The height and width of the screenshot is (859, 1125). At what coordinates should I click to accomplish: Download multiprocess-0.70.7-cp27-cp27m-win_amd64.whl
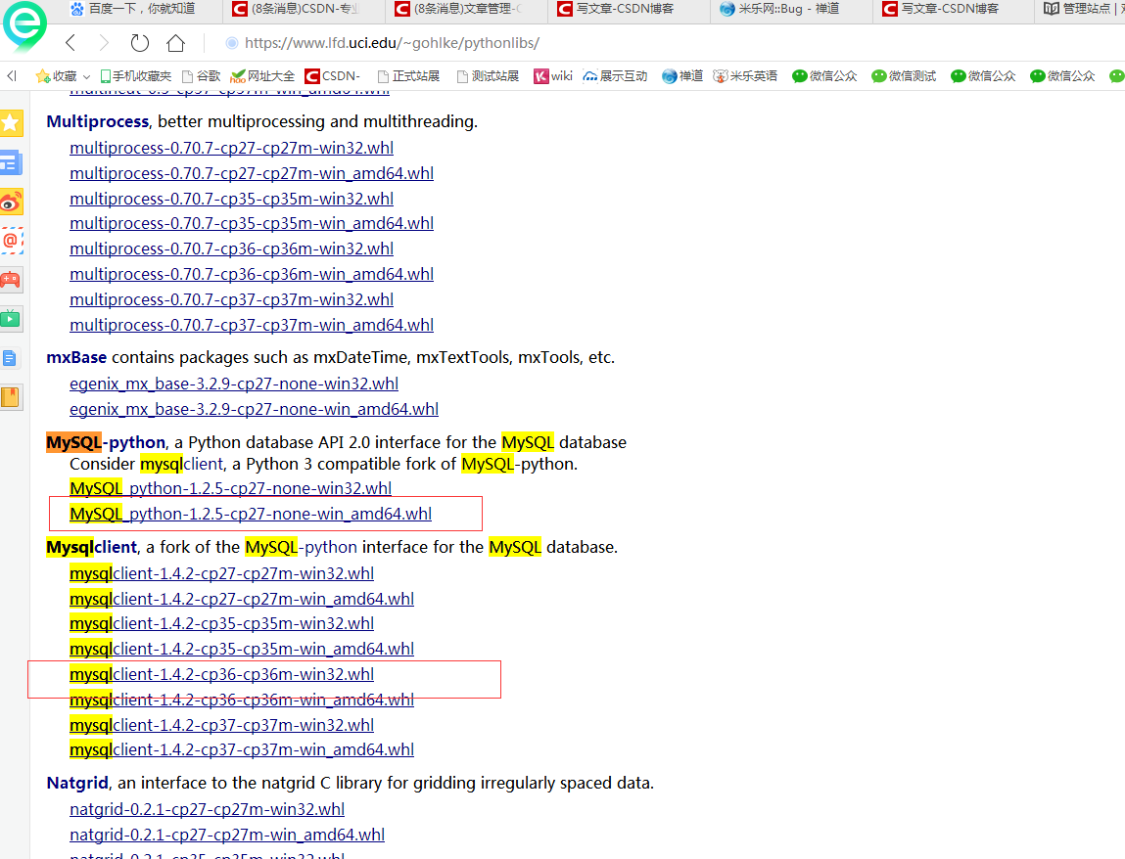[252, 173]
